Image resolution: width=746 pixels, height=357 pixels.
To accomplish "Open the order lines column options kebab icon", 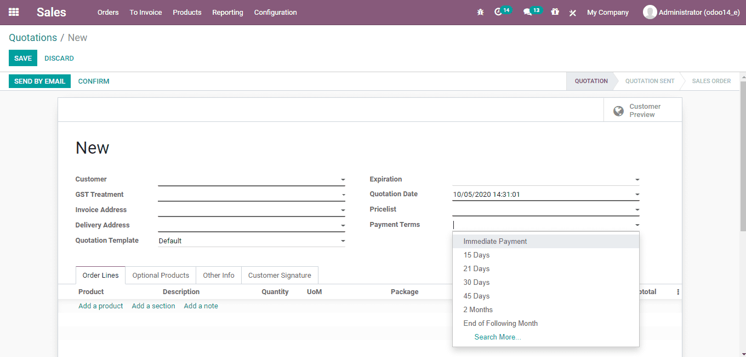I will [x=677, y=292].
